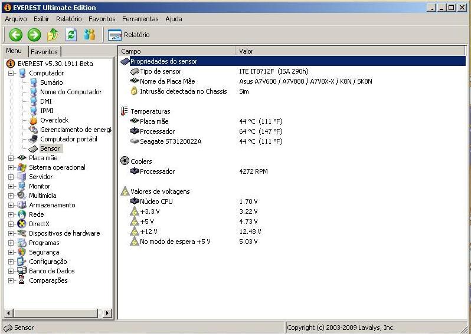Collapse the Computador tree node
The image size is (471, 334).
(11, 73)
